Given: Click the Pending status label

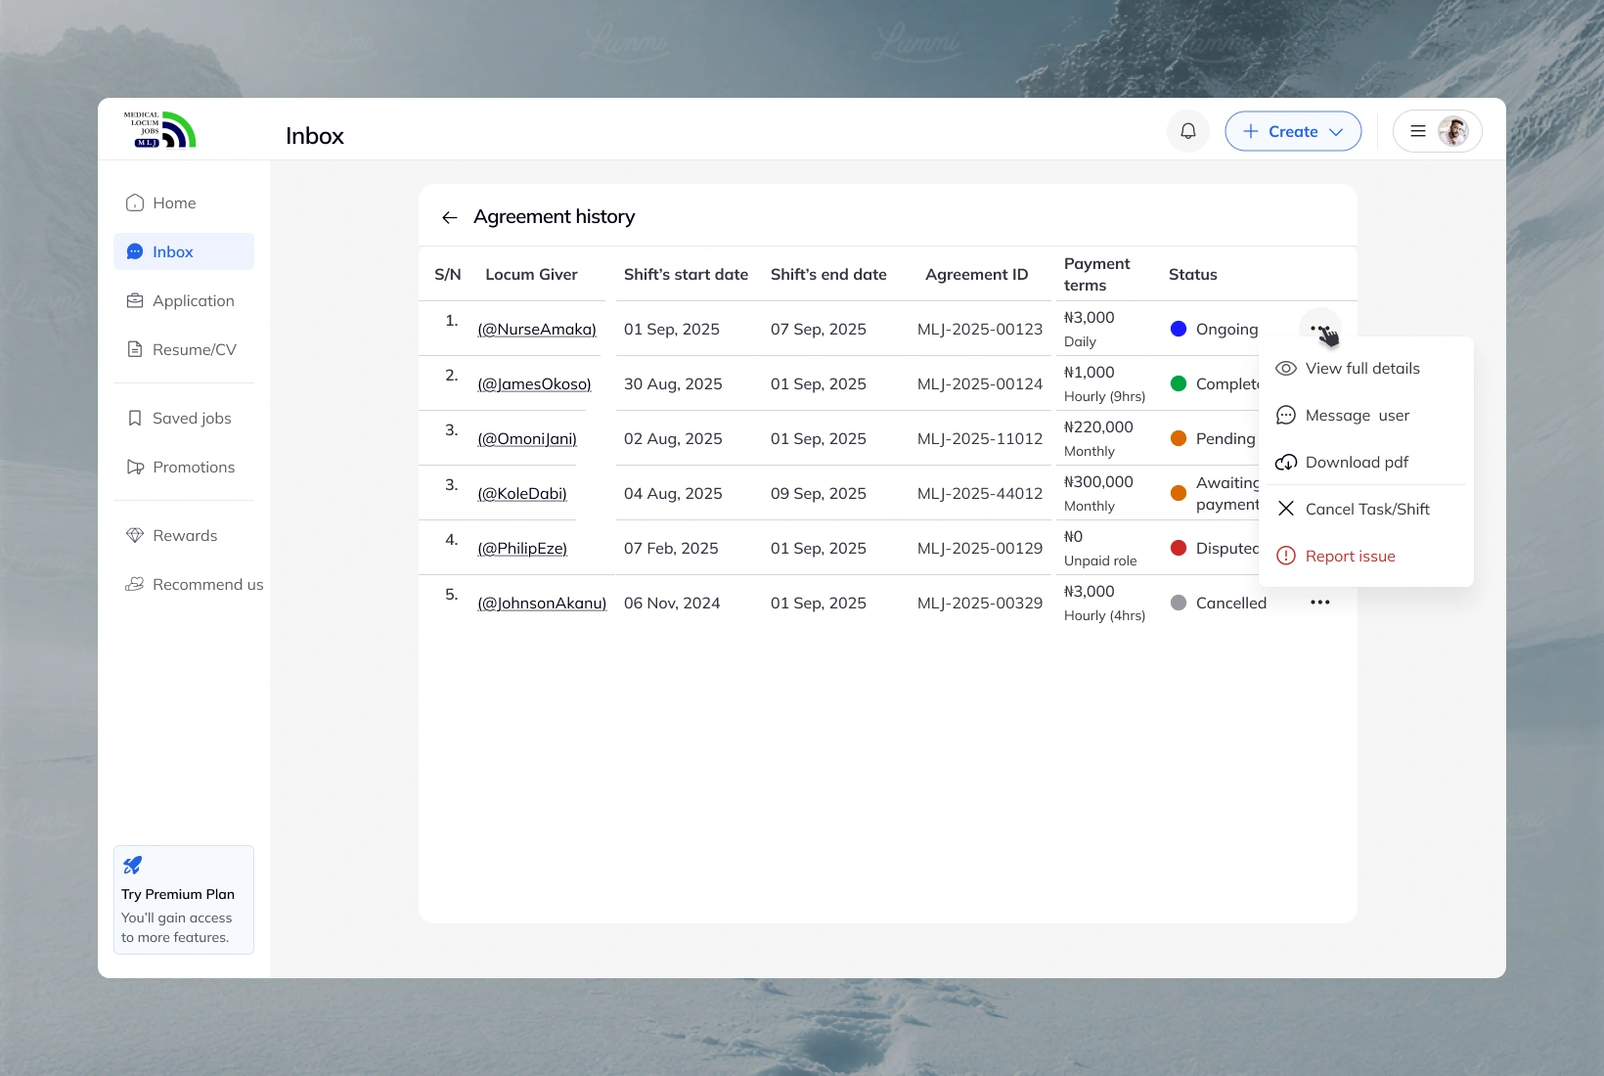Looking at the screenshot, I should click(x=1225, y=438).
